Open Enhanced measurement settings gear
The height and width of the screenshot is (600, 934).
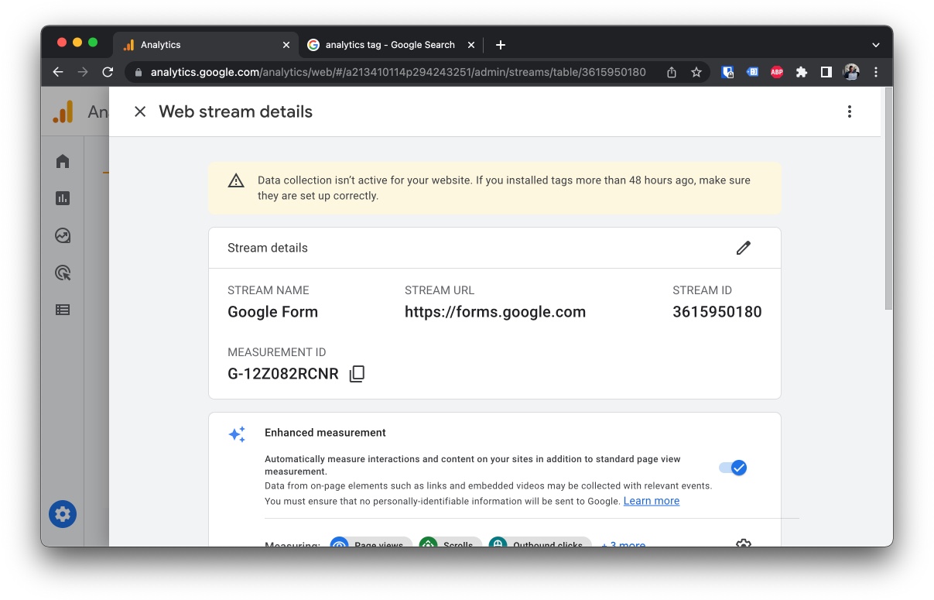pyautogui.click(x=743, y=544)
